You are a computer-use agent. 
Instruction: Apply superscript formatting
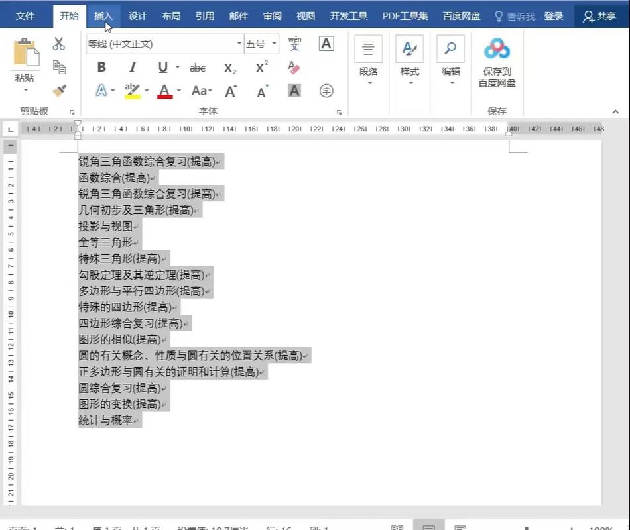click(x=261, y=66)
